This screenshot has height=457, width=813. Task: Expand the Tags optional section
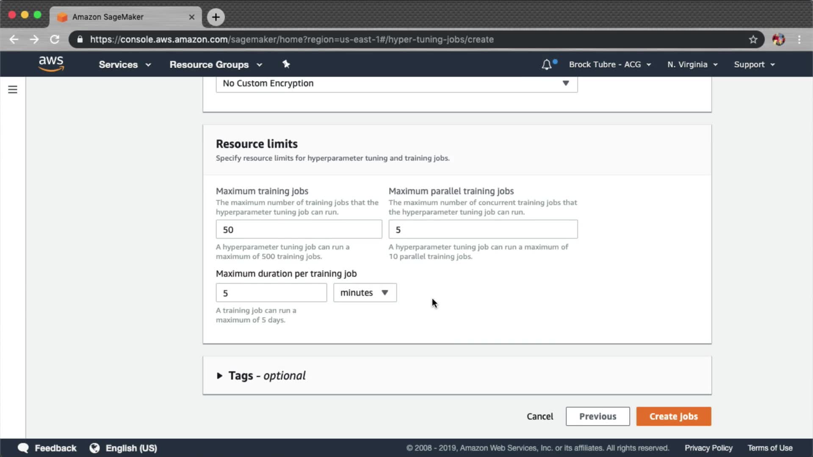219,376
